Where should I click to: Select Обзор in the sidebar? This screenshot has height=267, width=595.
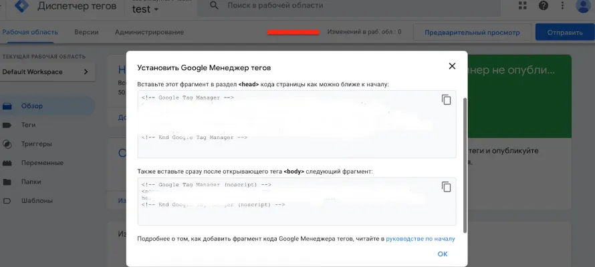(47, 106)
